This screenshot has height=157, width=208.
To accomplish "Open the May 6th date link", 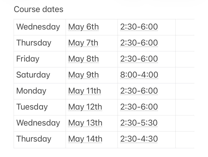I will (83, 27).
